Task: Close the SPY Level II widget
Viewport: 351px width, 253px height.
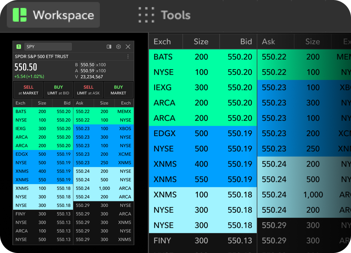Action: coord(128,47)
